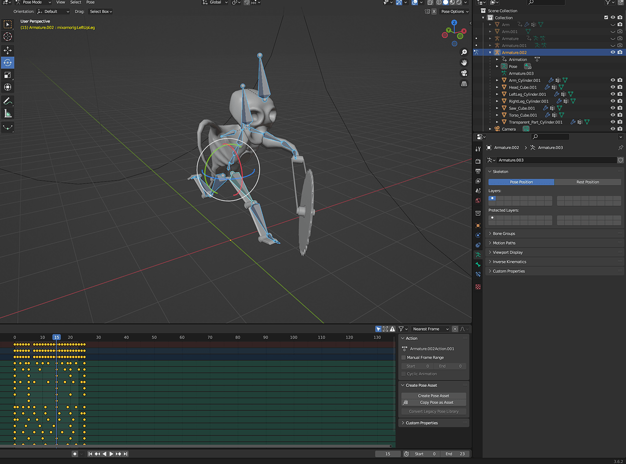
Task: Select the Move tool
Action: click(x=7, y=48)
